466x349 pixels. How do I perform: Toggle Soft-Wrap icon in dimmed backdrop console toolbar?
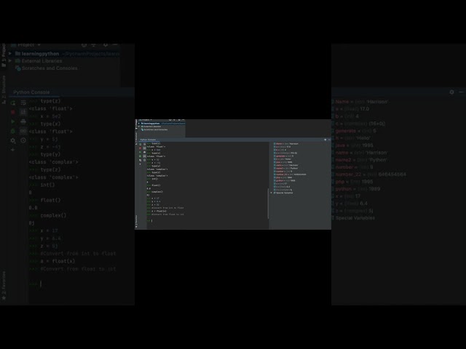pyautogui.click(x=23, y=103)
